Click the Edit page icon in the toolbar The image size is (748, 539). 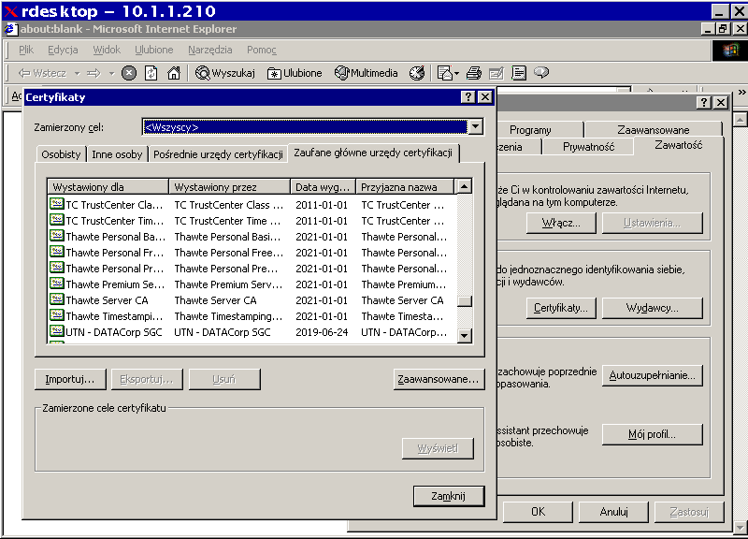pos(496,73)
